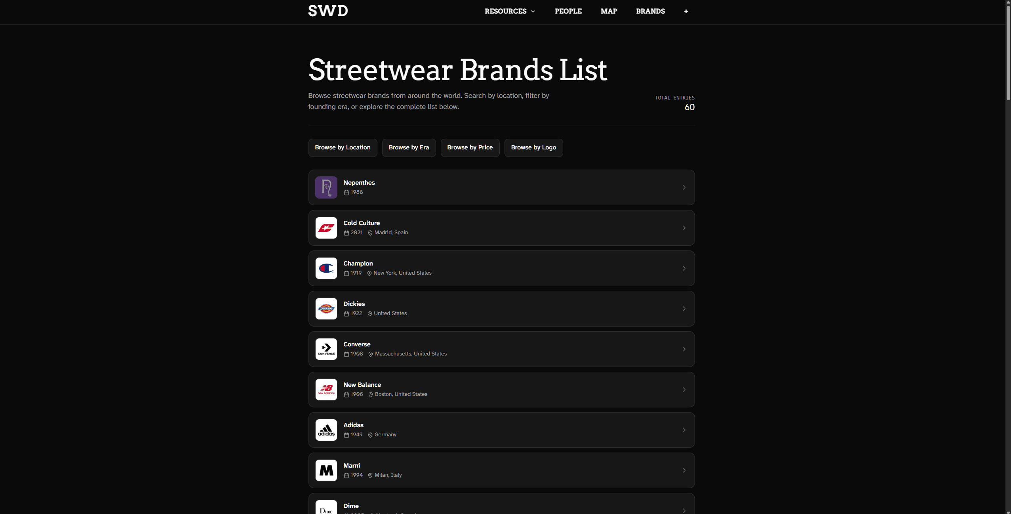1011x514 pixels.
Task: Activate the Browse by Price filter
Action: (470, 147)
